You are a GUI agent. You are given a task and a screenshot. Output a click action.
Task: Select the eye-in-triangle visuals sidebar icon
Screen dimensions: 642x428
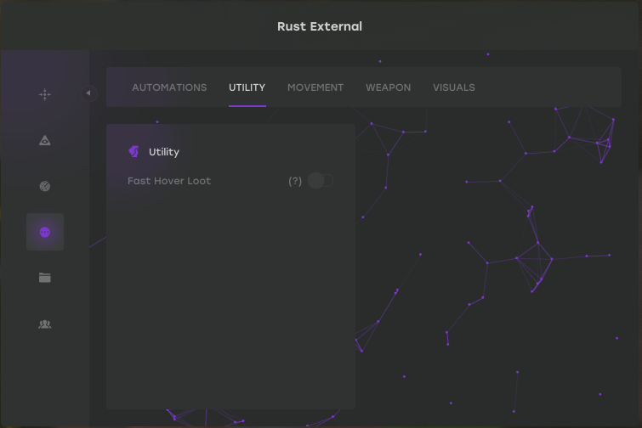tap(45, 140)
